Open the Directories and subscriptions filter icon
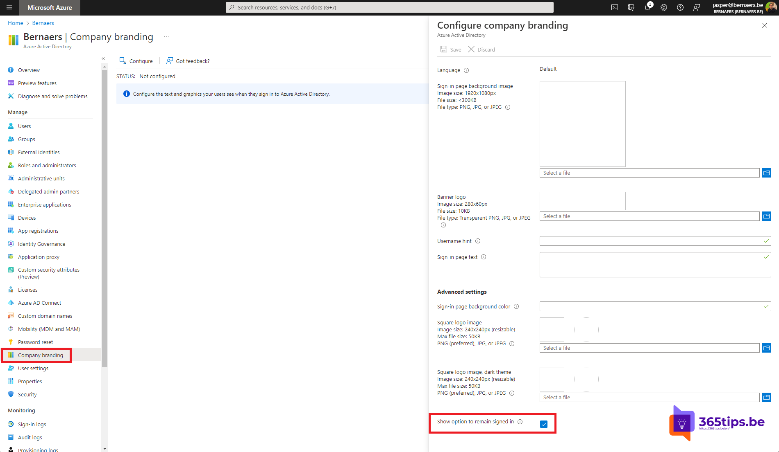This screenshot has width=779, height=452. [x=631, y=7]
